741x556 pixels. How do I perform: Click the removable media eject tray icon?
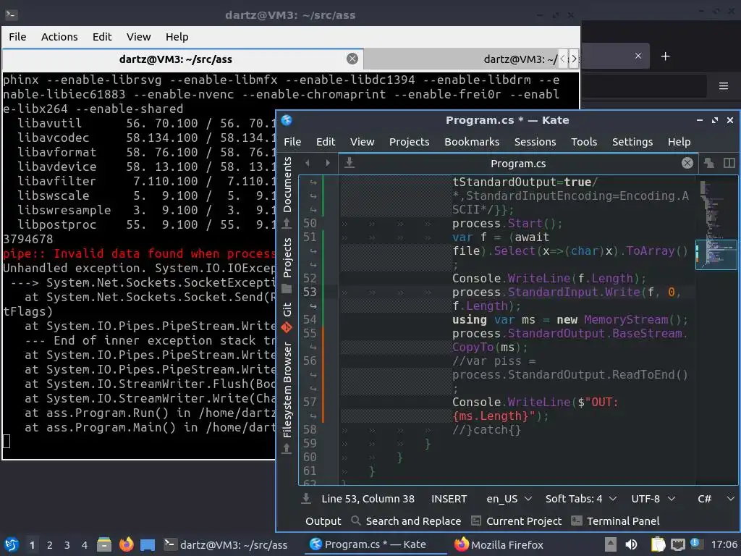(611, 544)
